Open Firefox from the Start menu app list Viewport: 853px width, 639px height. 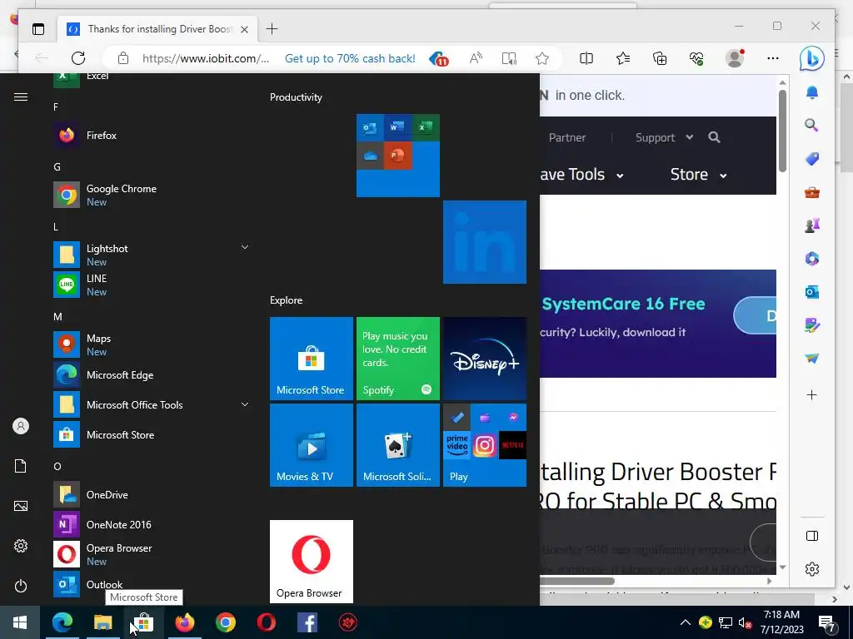152,136
